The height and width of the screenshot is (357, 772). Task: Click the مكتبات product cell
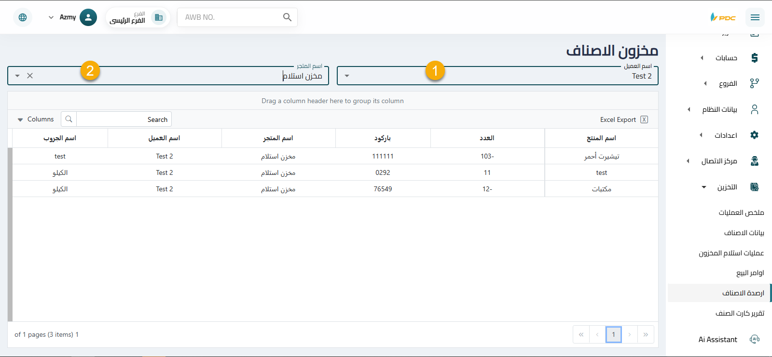click(601, 189)
